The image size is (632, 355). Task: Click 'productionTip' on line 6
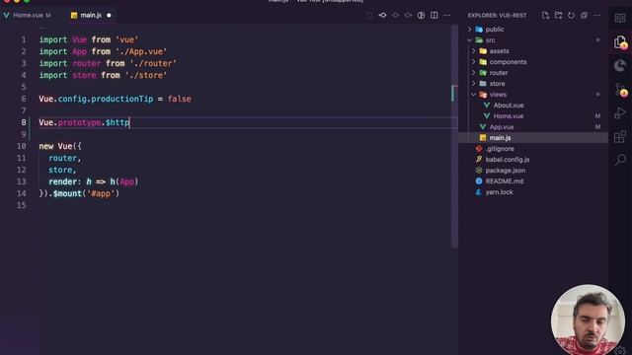click(x=121, y=99)
